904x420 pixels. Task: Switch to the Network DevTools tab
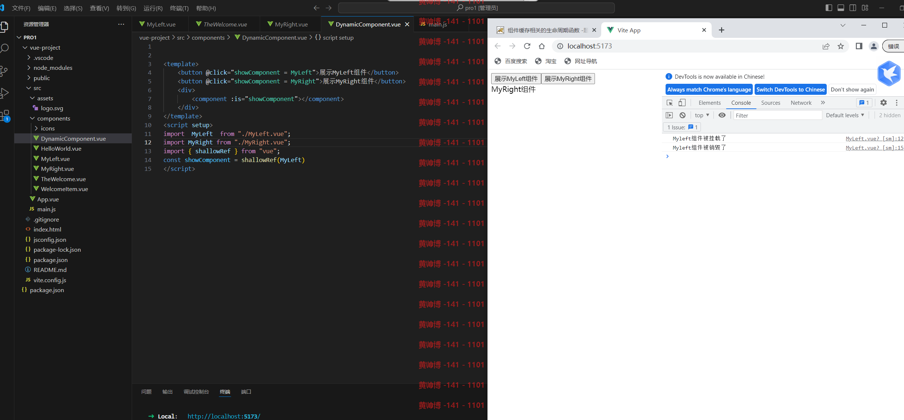(x=801, y=103)
